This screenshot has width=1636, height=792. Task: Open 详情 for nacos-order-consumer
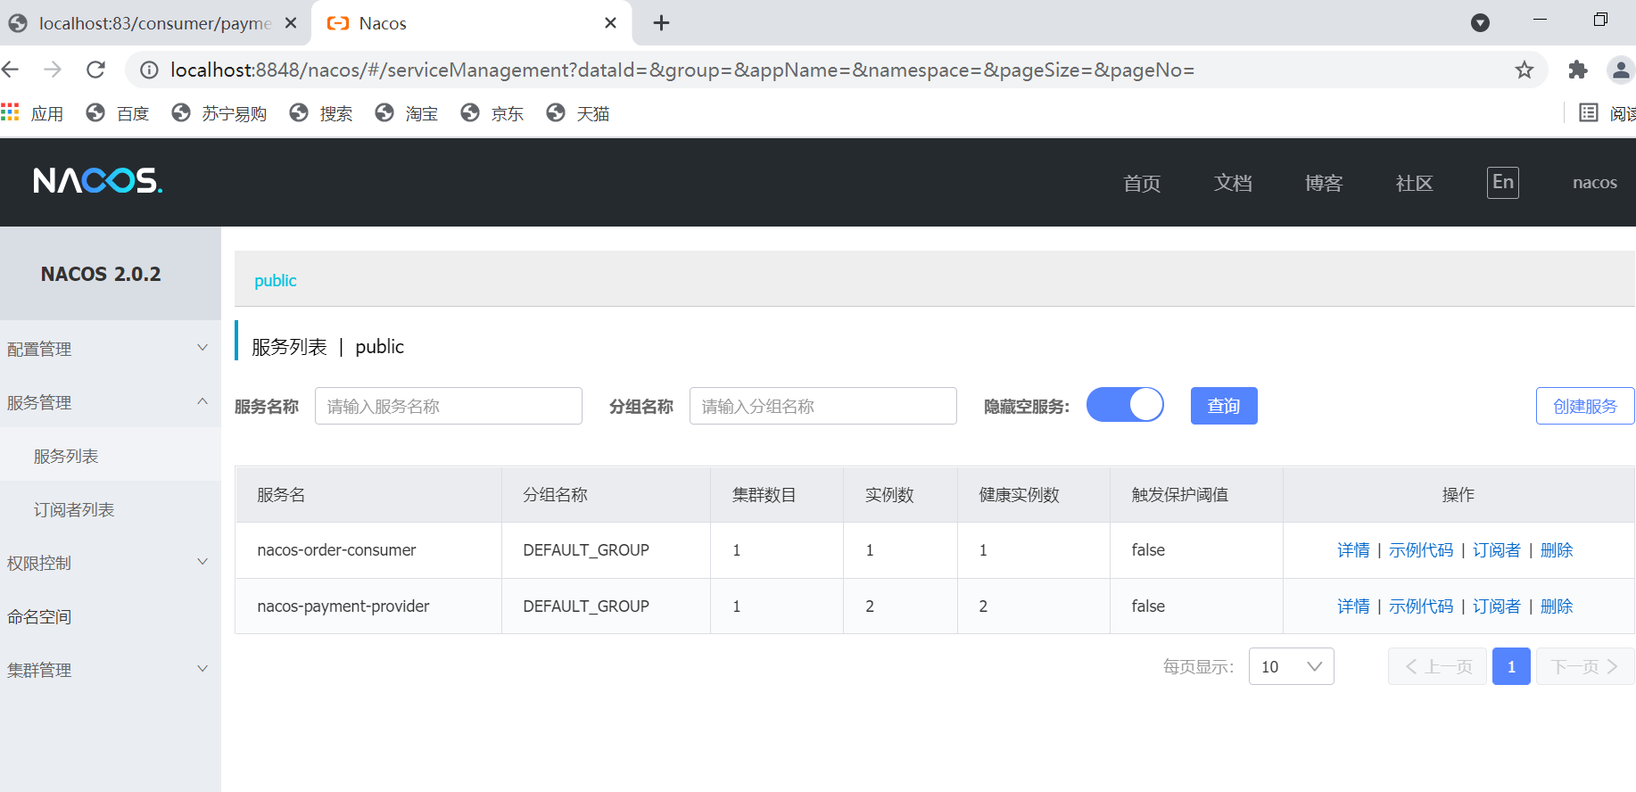(1353, 550)
